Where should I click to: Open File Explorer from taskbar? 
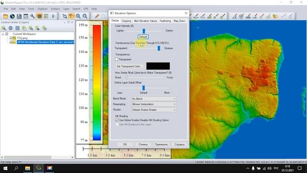(27, 168)
